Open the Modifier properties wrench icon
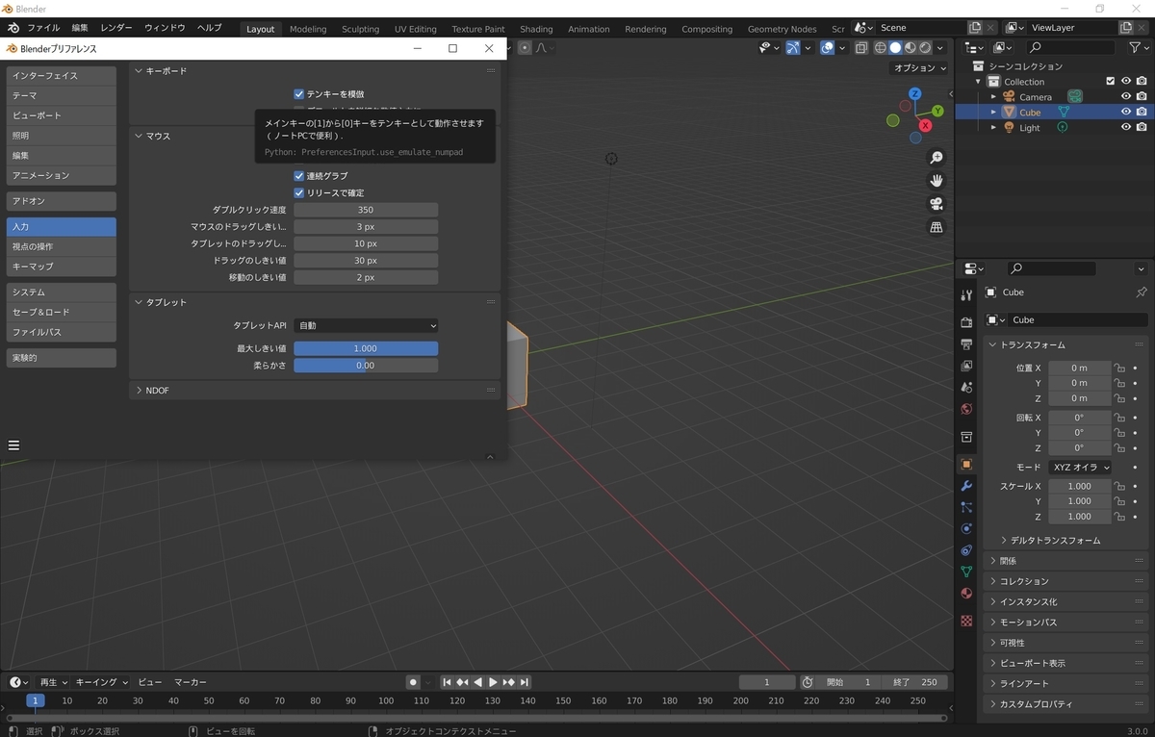 (966, 486)
